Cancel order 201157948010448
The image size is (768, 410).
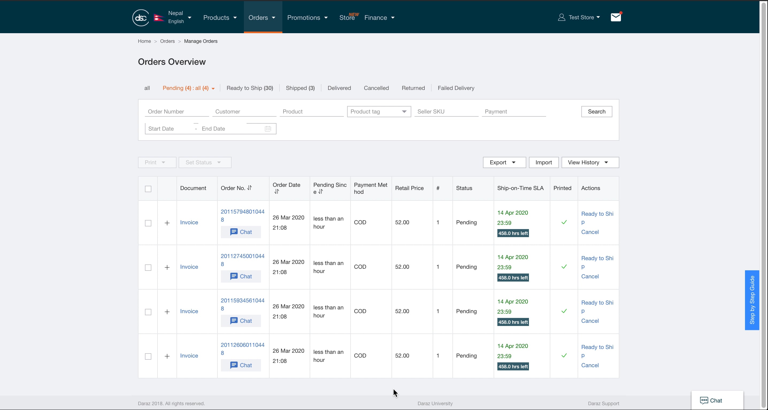pos(590,232)
